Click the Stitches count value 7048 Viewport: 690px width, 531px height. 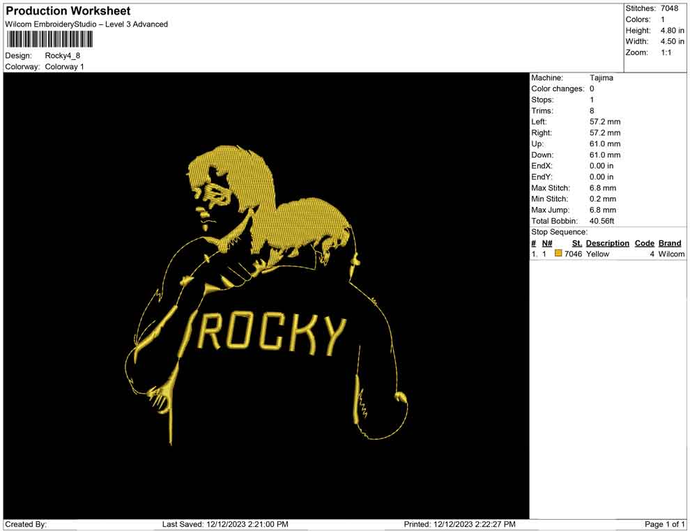(669, 8)
